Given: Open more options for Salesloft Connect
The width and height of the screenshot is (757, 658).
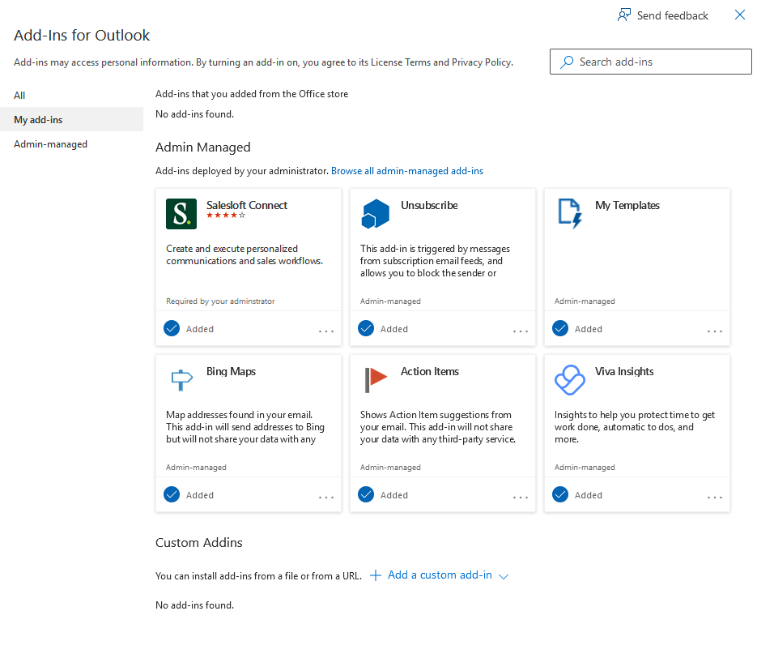Looking at the screenshot, I should (326, 331).
